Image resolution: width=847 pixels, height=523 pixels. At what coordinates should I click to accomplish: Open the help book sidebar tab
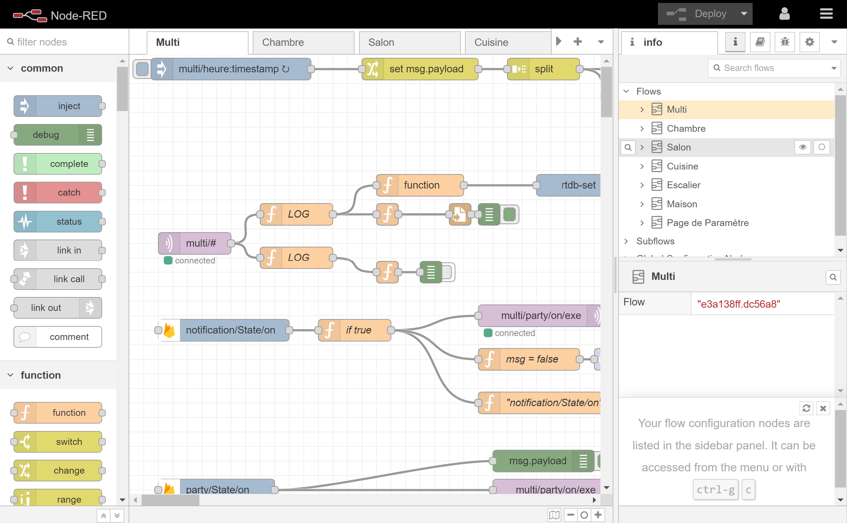760,42
